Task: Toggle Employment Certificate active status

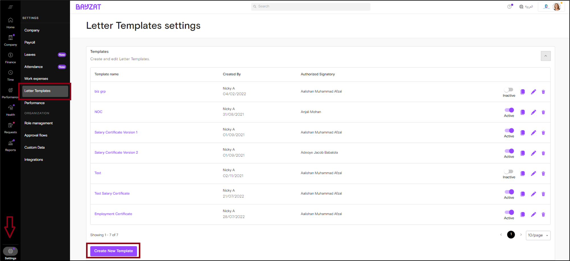Action: [x=509, y=212]
